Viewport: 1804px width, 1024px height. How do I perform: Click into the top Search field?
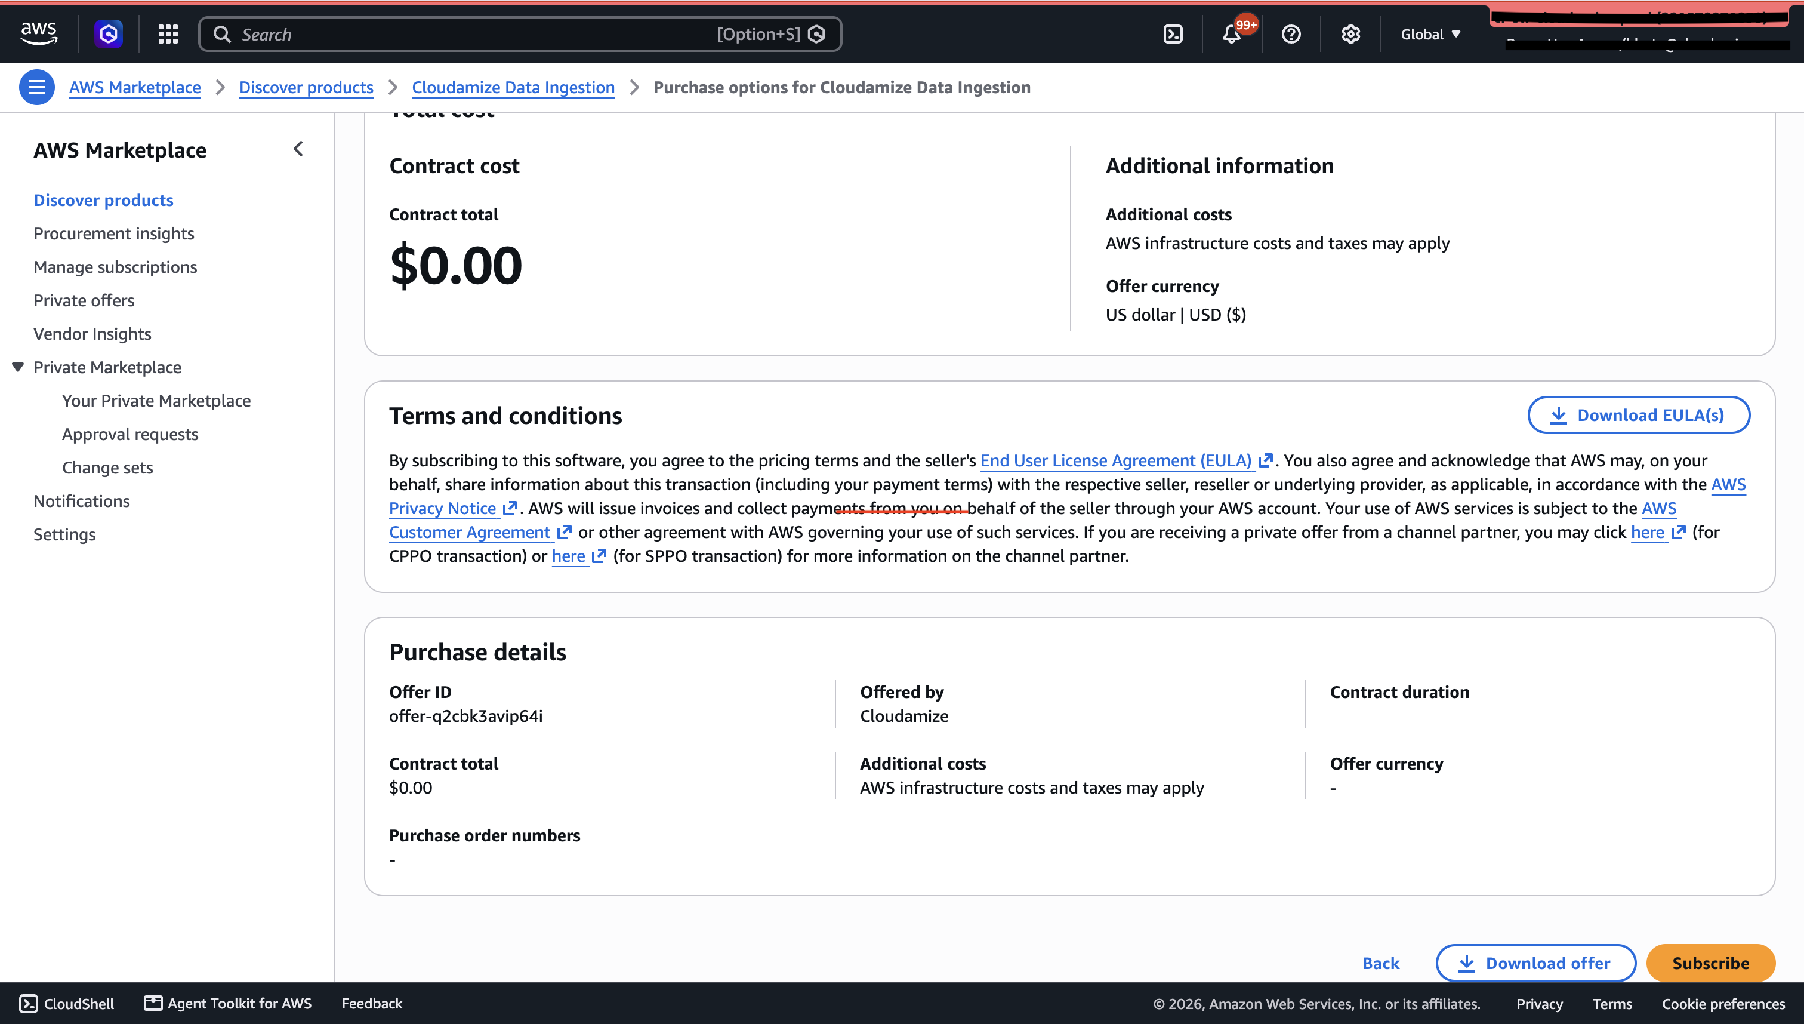(x=520, y=34)
